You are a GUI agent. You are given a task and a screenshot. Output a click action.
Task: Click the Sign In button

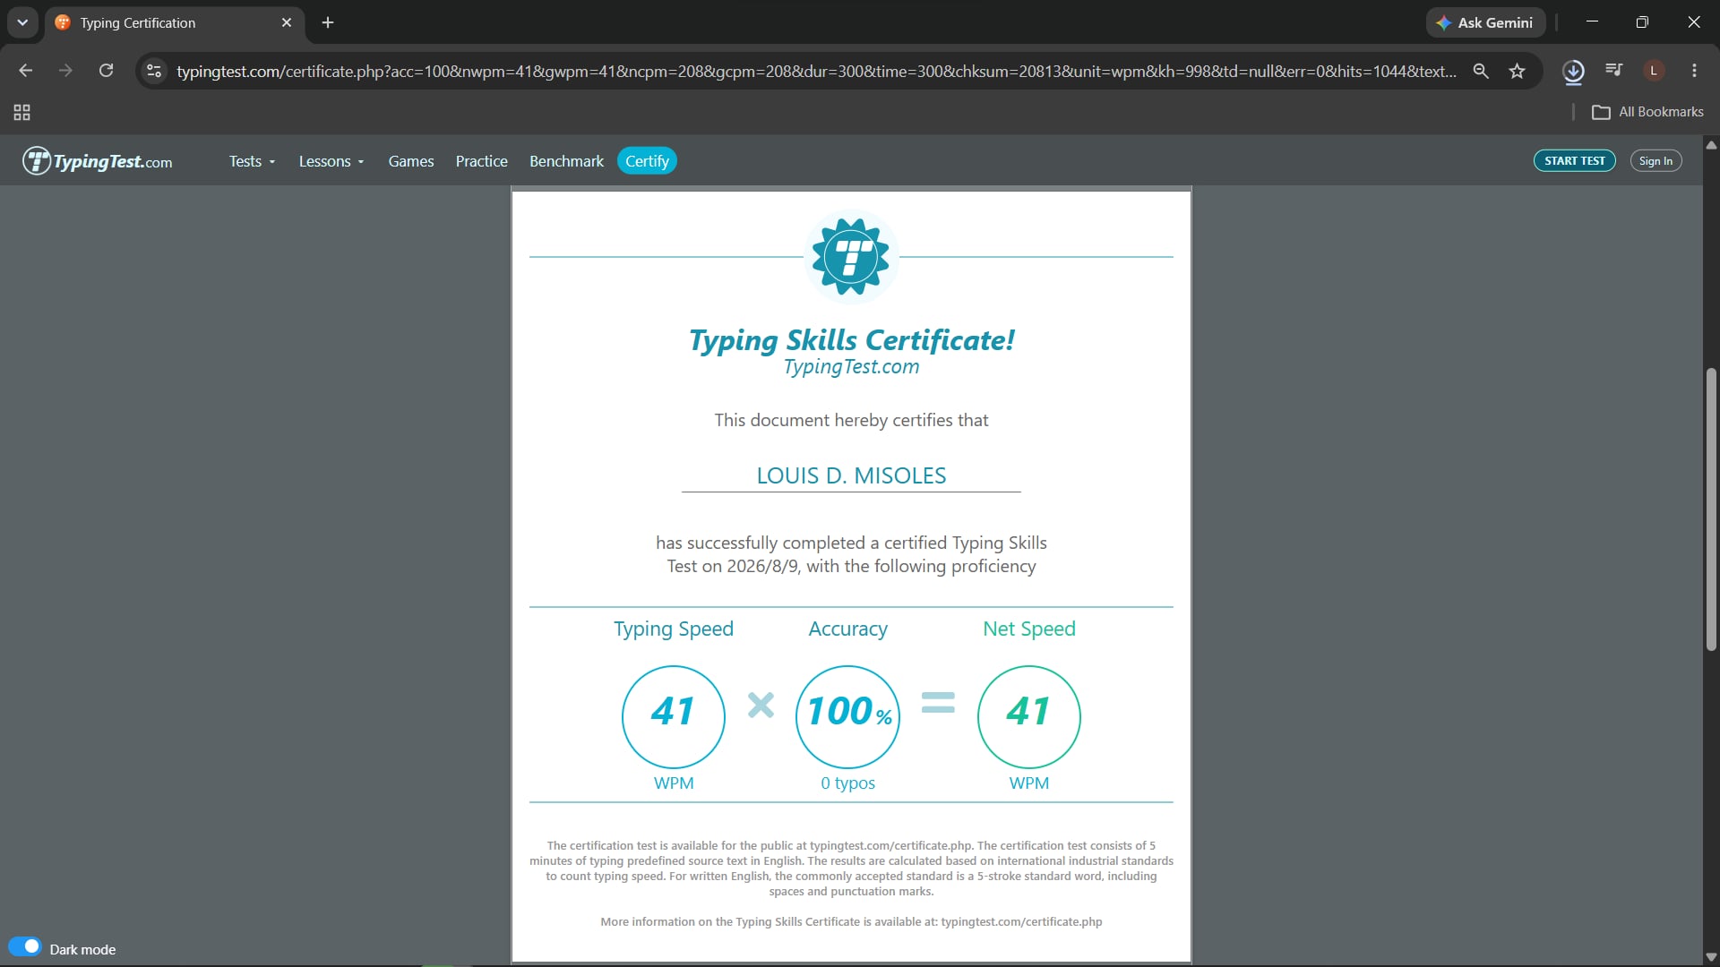(1655, 161)
